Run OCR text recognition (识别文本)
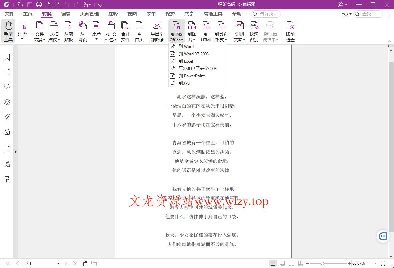Viewport: 394px width, 268px height. click(239, 31)
